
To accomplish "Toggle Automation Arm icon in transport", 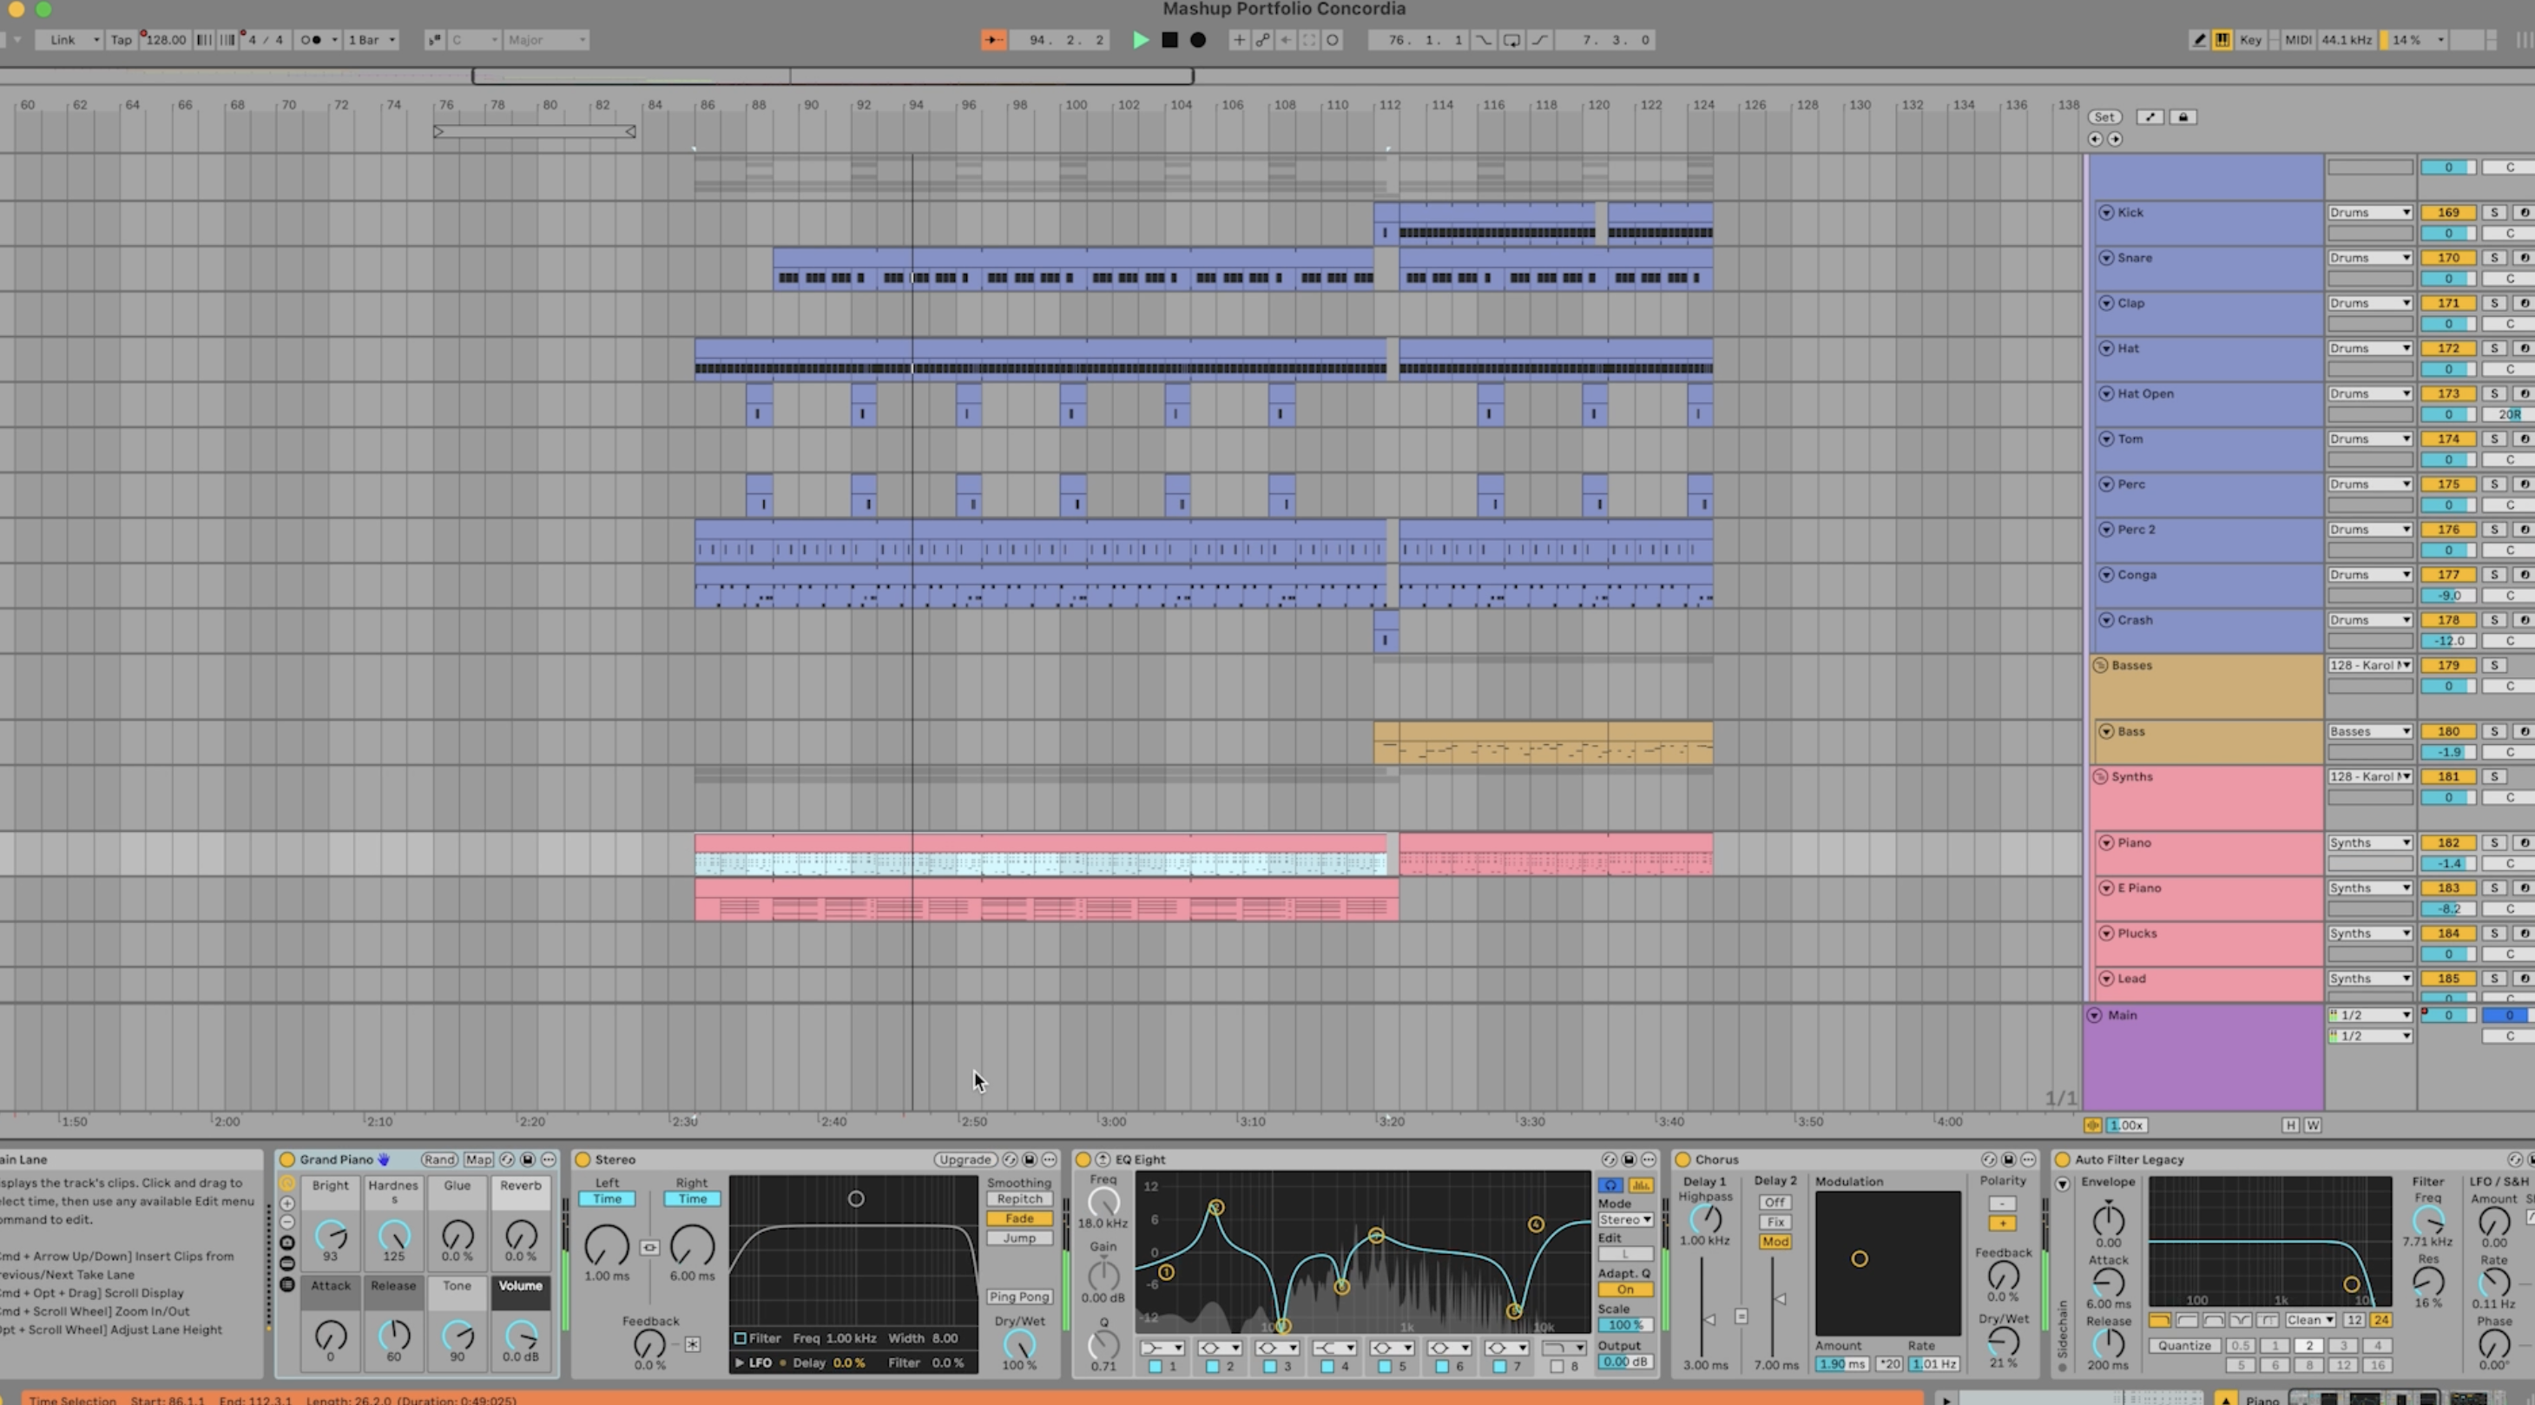I will coord(1262,39).
